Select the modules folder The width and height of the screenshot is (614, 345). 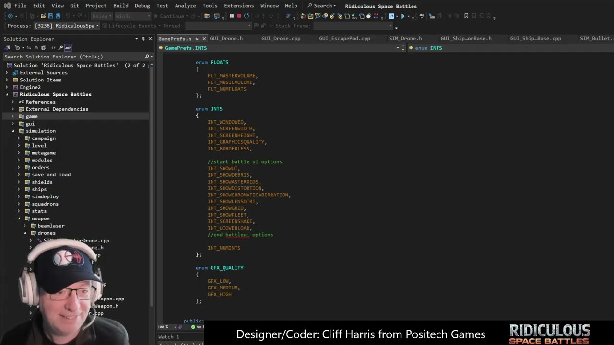[42, 160]
